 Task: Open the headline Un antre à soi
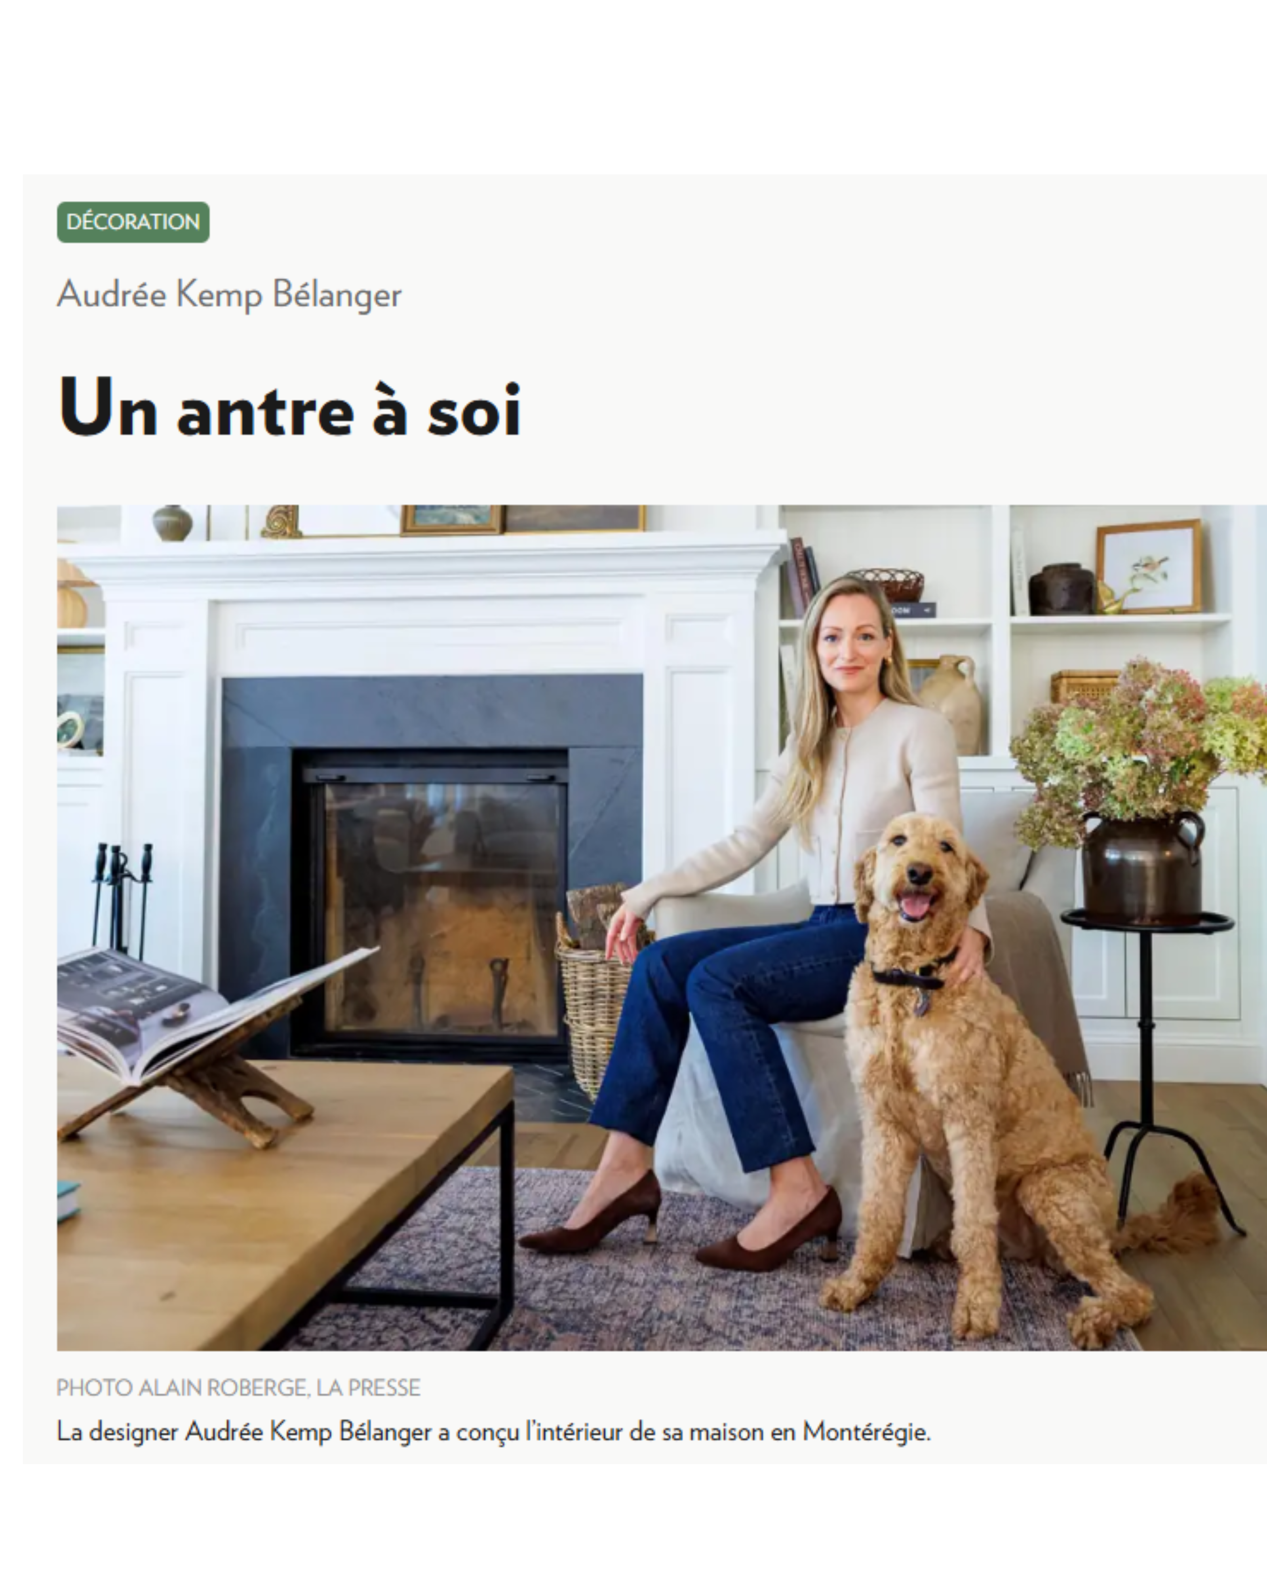click(289, 408)
